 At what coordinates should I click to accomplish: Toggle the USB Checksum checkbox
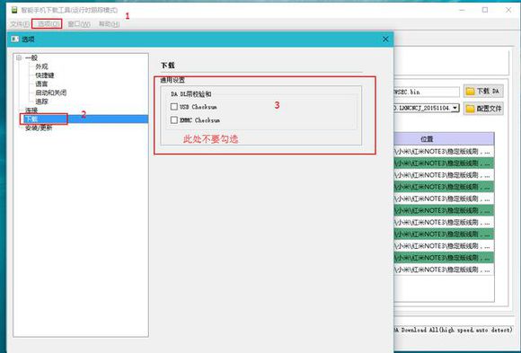pos(173,107)
